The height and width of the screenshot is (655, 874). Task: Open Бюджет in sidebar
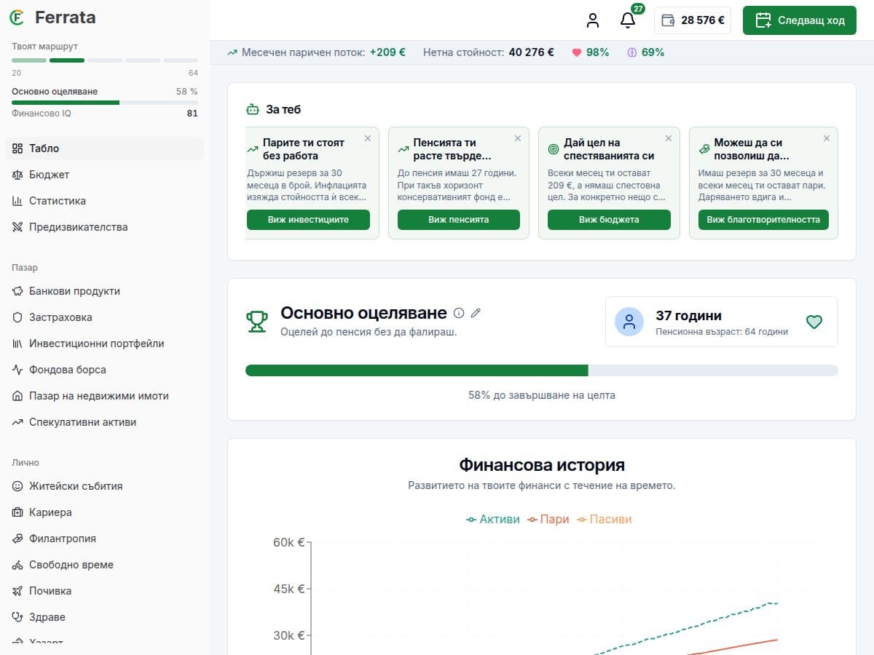point(105,175)
